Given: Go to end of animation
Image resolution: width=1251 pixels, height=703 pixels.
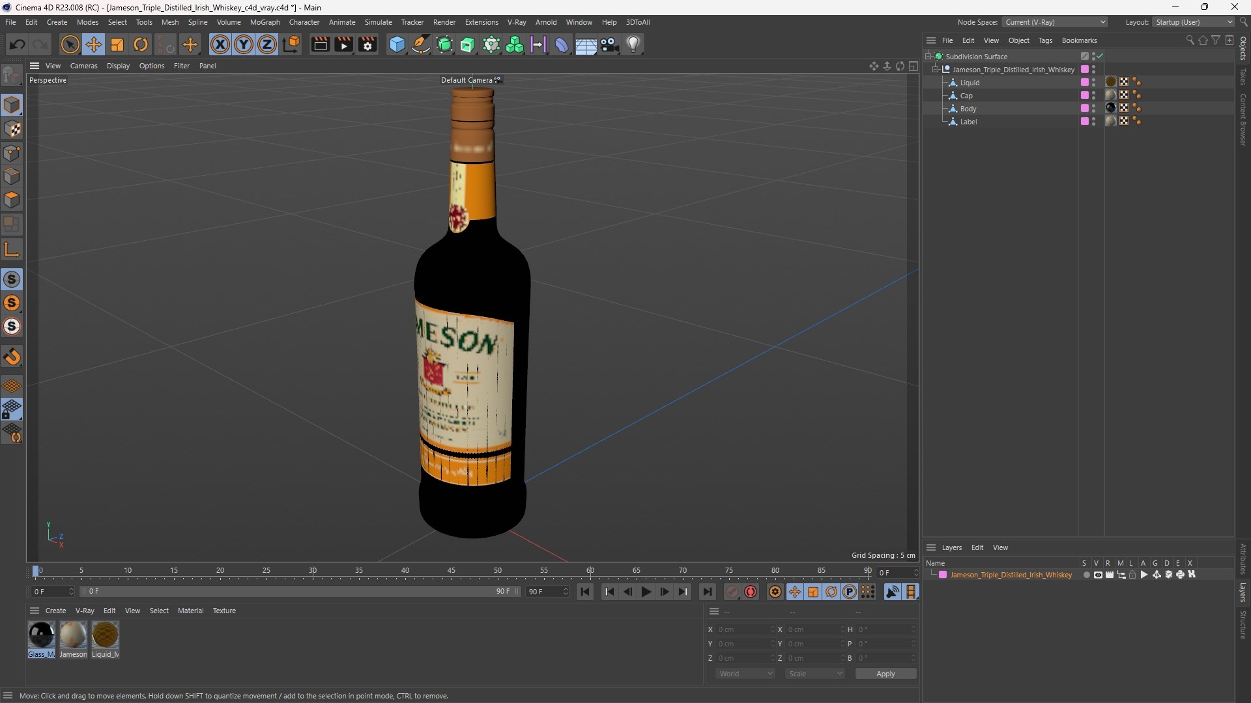Looking at the screenshot, I should pos(707,592).
